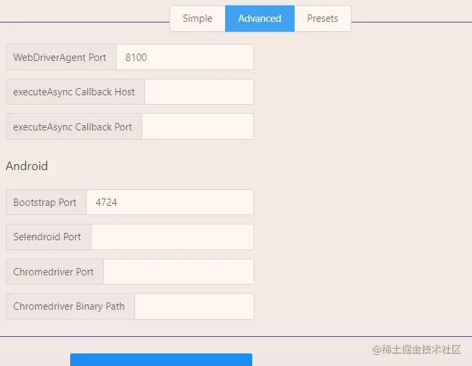Viewport: 472px width, 366px height.
Task: Click the WebDriverAgent Port input field
Action: 185,57
